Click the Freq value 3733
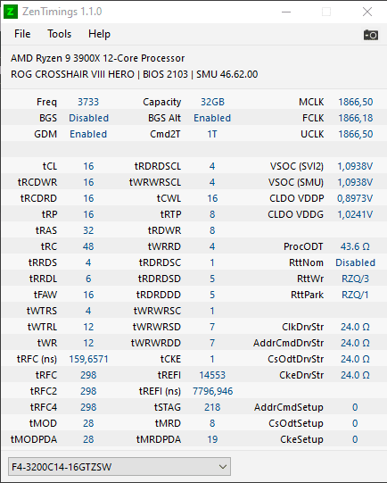Viewport: 387px width, 483px height. [88, 102]
